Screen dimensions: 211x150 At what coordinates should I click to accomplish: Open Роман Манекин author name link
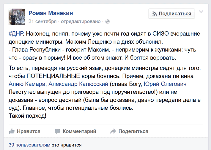(x=51, y=13)
